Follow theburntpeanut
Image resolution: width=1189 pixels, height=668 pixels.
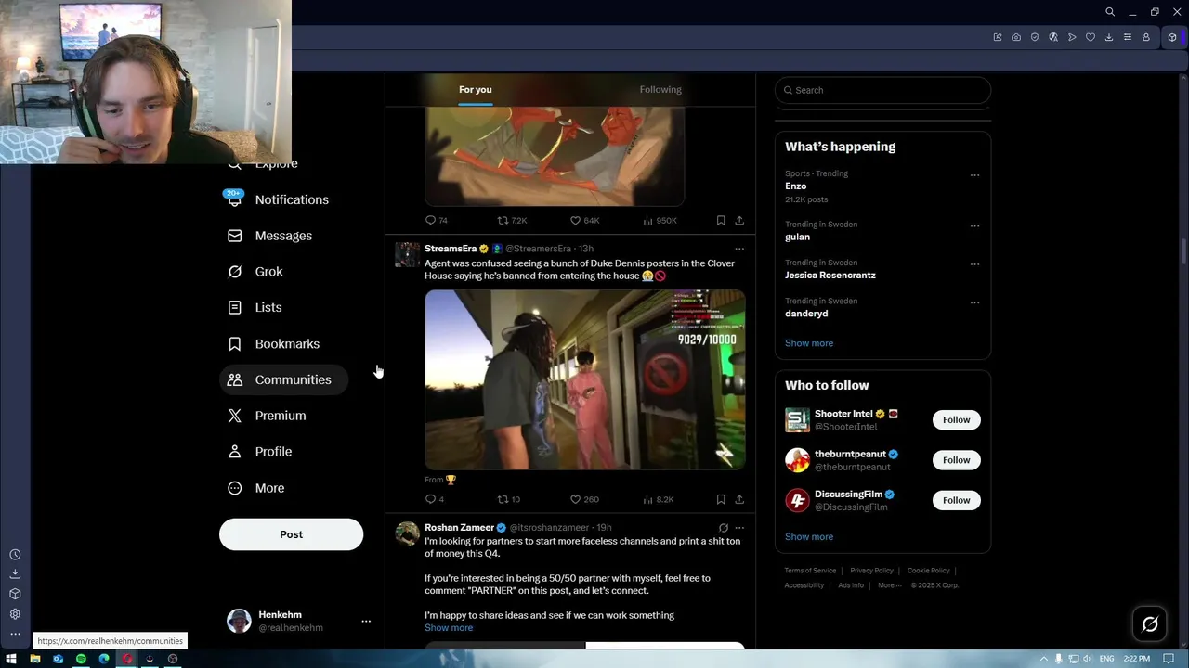click(956, 460)
